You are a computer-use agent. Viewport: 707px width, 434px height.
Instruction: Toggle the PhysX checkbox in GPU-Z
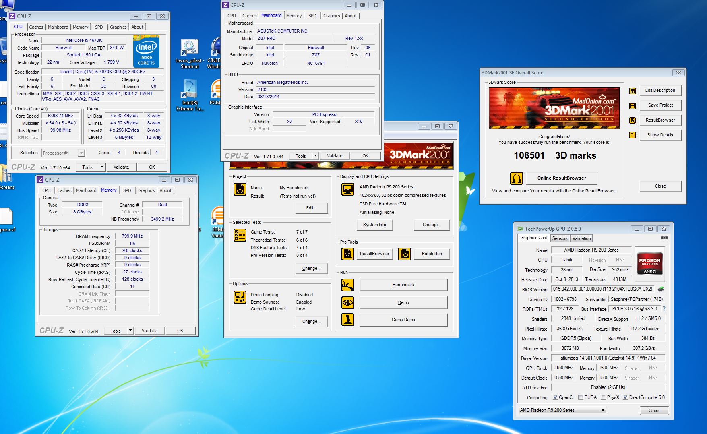point(603,397)
